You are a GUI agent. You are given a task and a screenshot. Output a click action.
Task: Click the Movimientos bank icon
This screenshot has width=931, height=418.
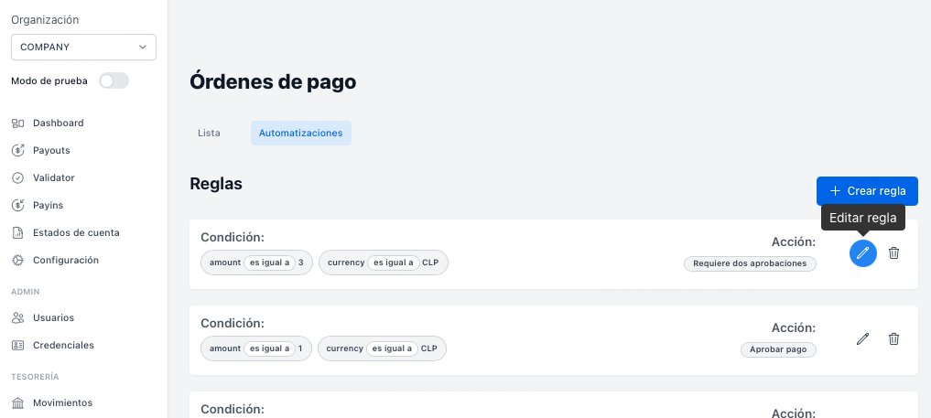point(17,403)
